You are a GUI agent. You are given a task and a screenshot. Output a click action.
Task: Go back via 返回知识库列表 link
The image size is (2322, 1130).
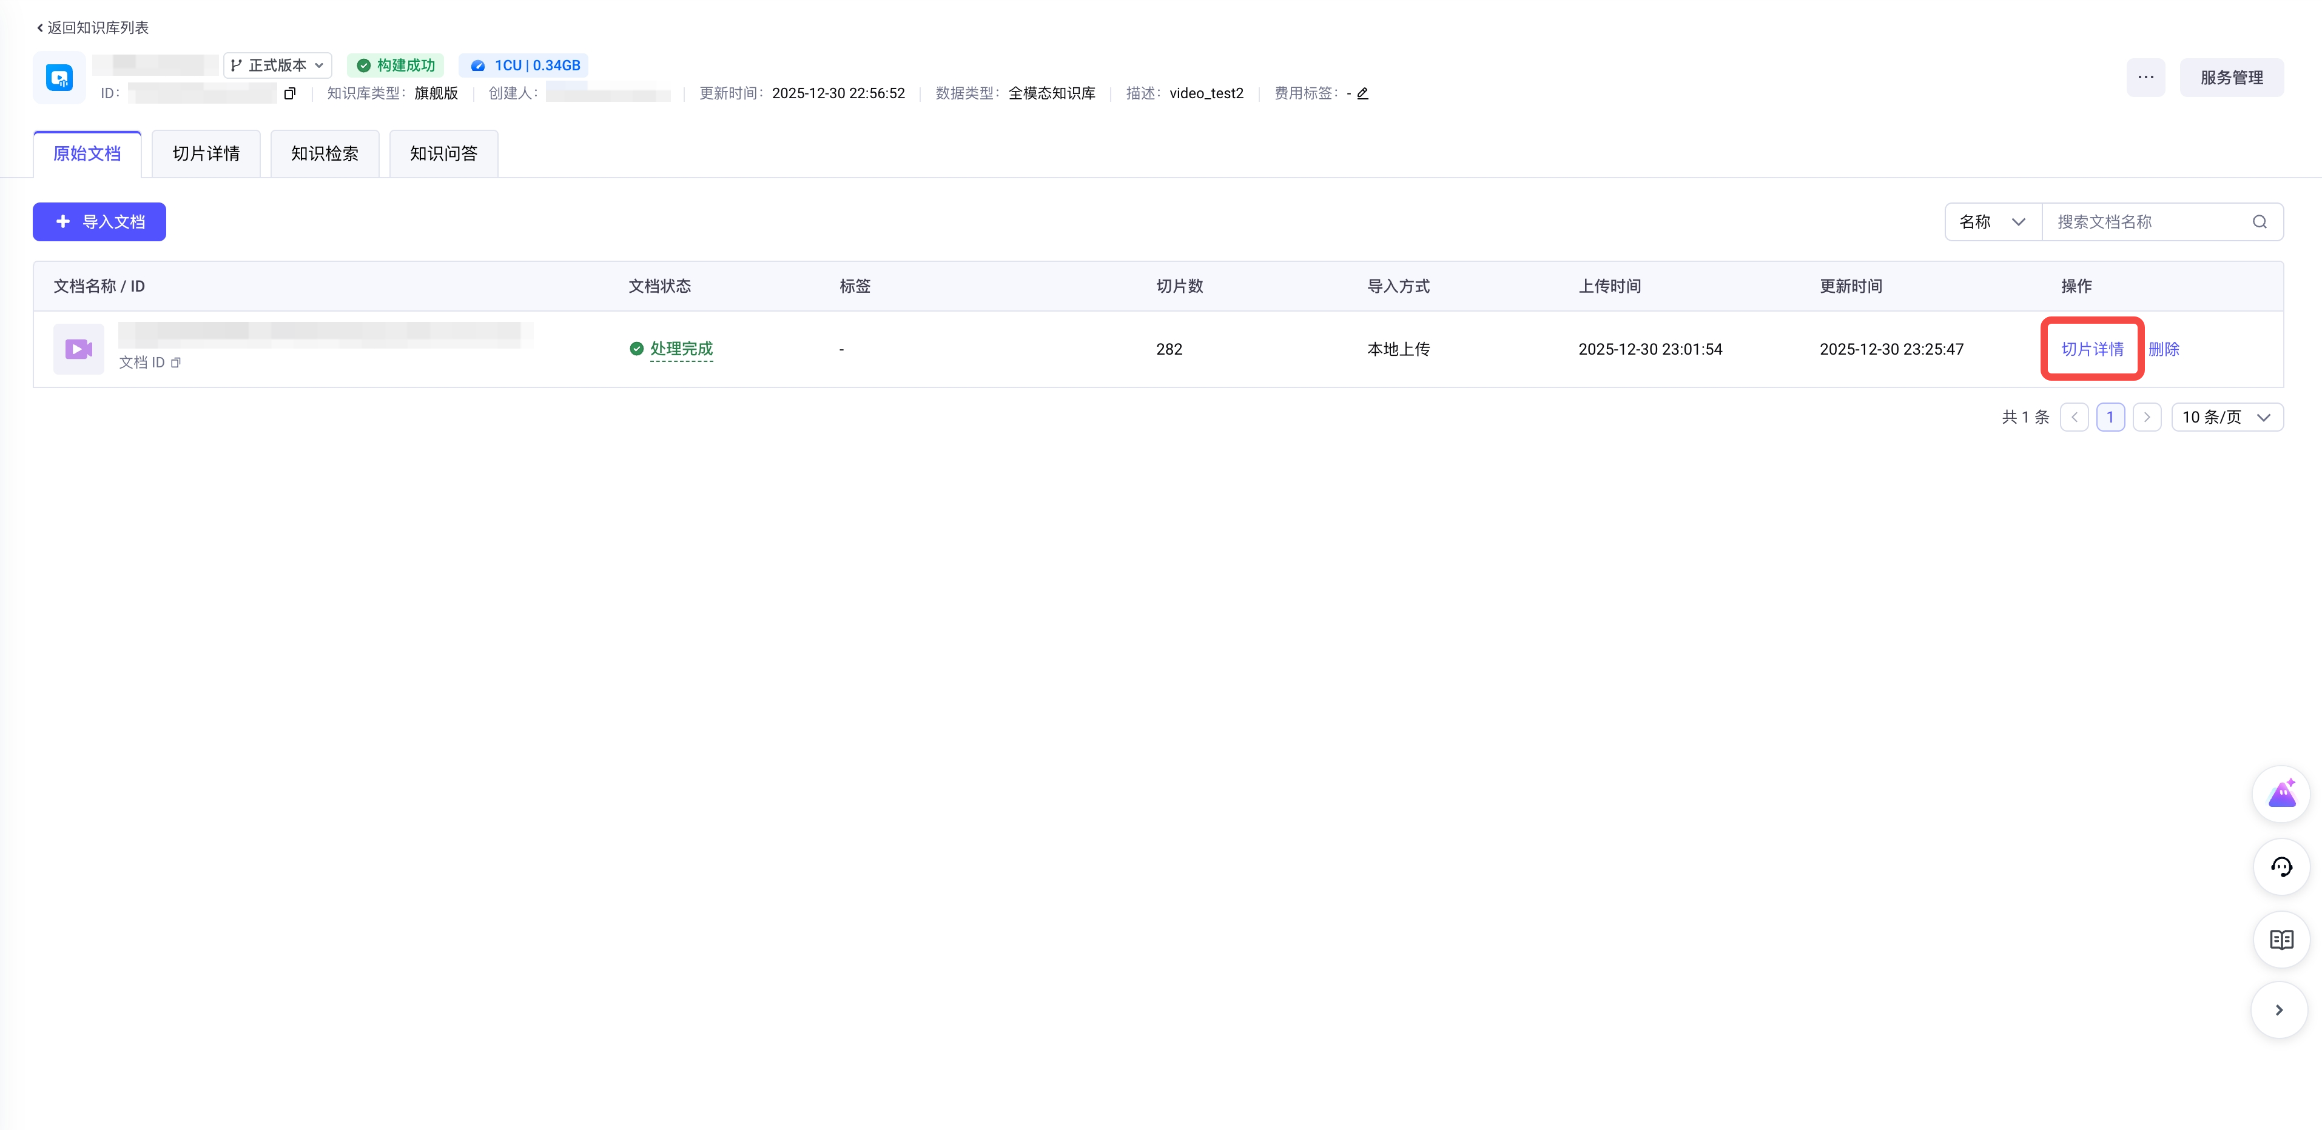tap(93, 28)
